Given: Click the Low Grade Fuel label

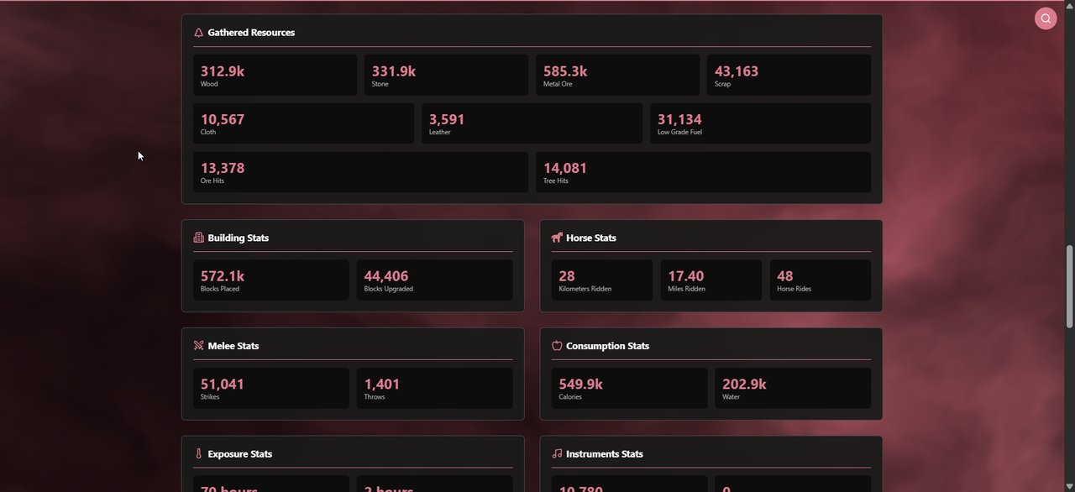Looking at the screenshot, I should [x=679, y=132].
